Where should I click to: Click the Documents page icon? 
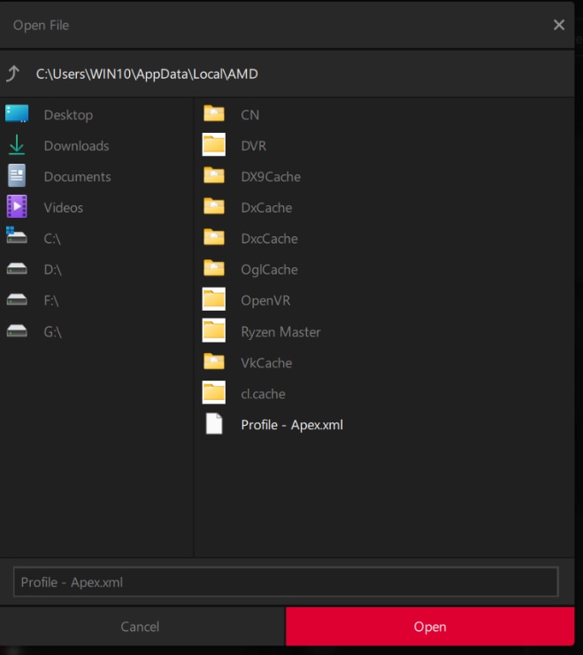(x=17, y=176)
